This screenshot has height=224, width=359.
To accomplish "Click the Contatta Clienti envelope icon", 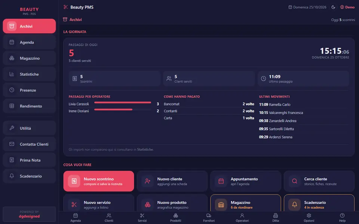I will click(x=12, y=144).
